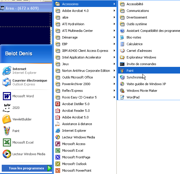Open the Microsoft PowerPoint icon
Viewport: 180px width, 174px height.
pyautogui.click(x=58, y=171)
